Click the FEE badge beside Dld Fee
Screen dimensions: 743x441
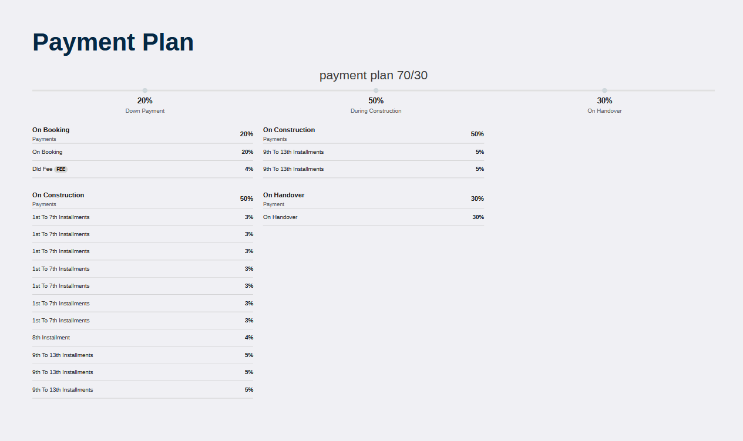[61, 169]
